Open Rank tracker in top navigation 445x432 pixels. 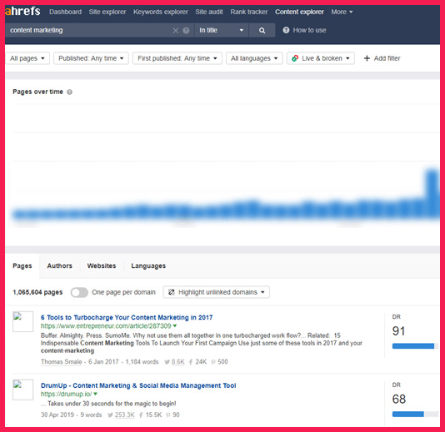(x=249, y=12)
